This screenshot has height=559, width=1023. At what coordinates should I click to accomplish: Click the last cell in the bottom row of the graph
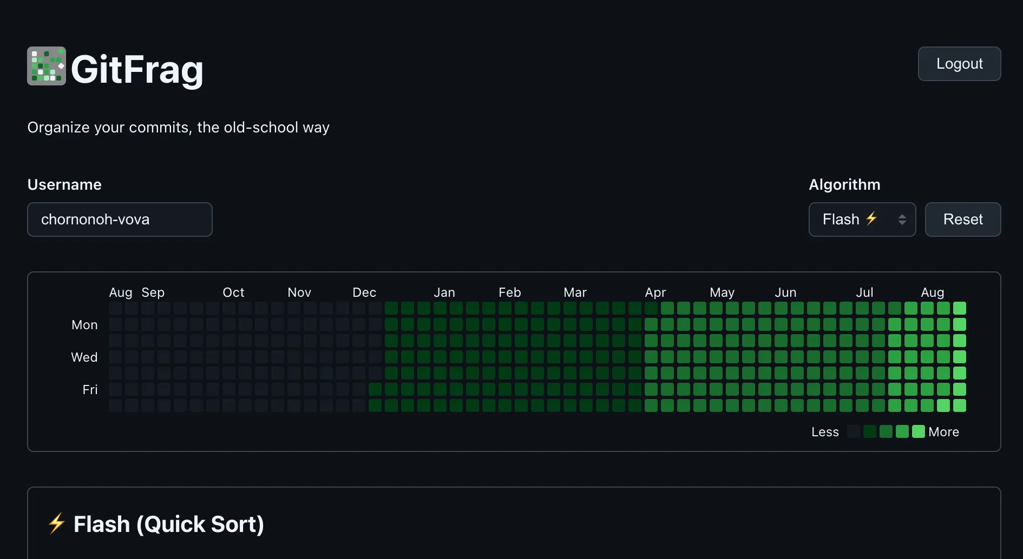click(x=960, y=405)
